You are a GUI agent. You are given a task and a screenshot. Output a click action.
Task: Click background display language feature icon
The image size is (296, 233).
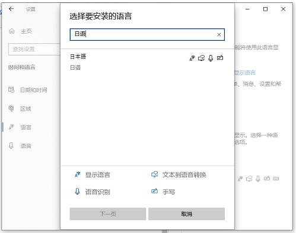click(x=240, y=179)
